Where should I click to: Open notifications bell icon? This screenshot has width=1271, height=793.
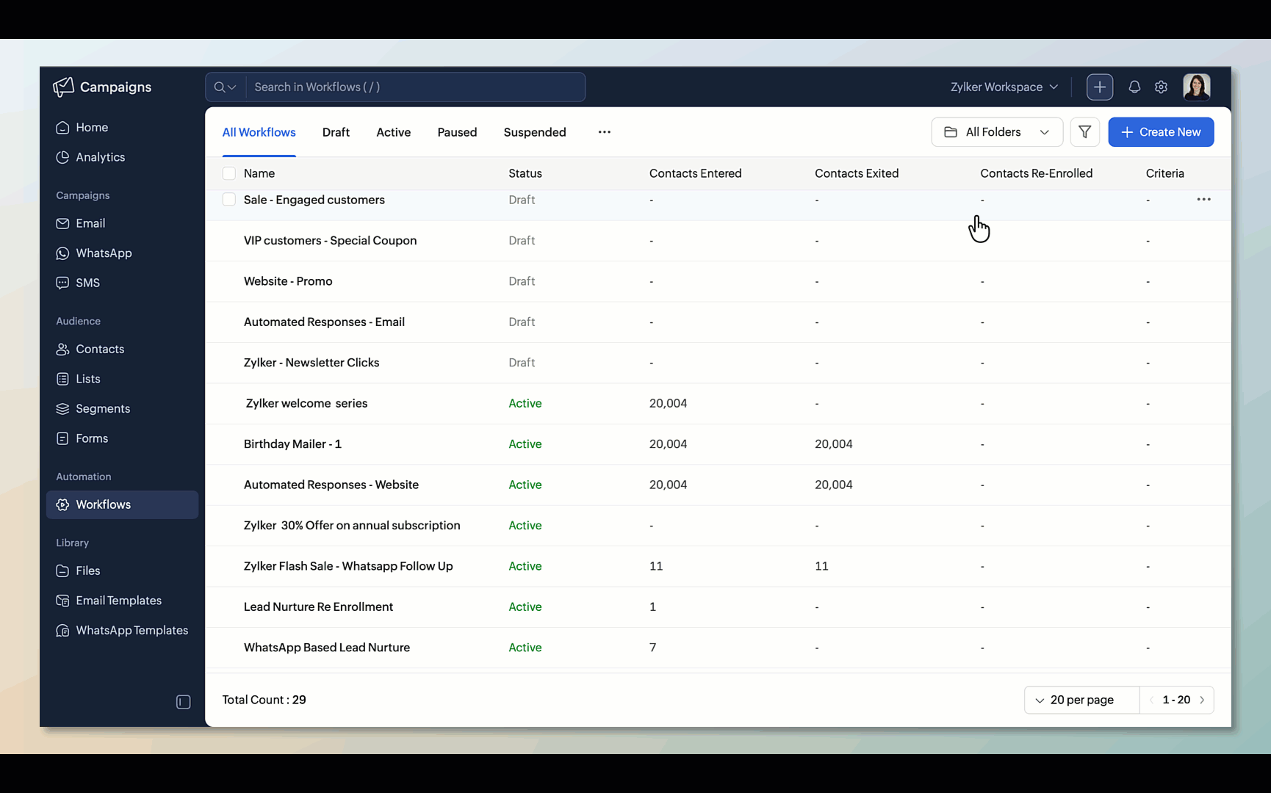(x=1134, y=87)
